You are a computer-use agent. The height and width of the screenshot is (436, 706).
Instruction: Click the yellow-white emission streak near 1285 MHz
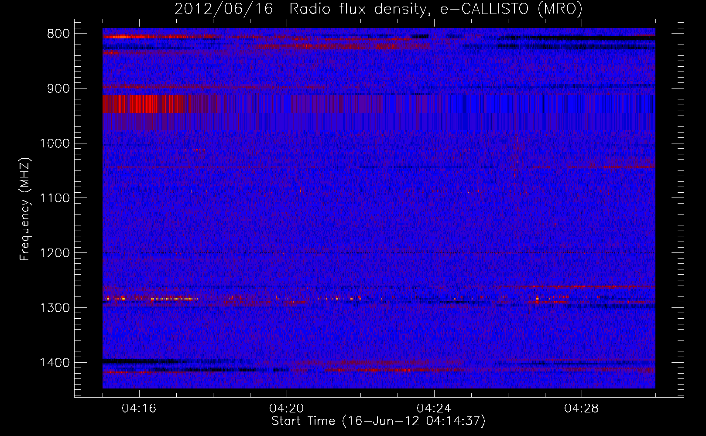(x=151, y=299)
